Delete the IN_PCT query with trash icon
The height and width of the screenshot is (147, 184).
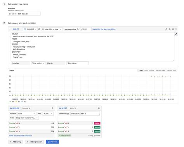173,29
